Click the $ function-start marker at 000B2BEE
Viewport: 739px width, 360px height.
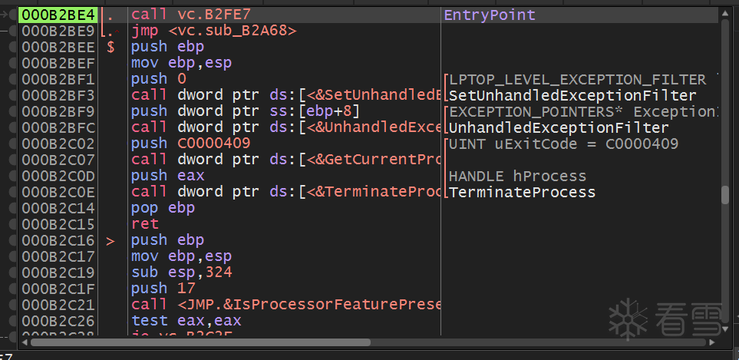[x=111, y=47]
